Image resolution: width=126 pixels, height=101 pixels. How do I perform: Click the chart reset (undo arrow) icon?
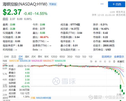91,61
